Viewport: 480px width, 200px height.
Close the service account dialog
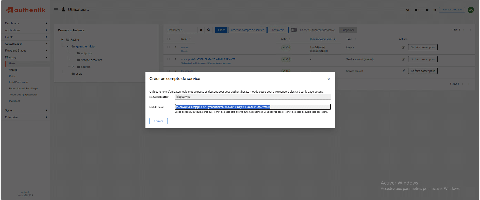[x=328, y=79]
